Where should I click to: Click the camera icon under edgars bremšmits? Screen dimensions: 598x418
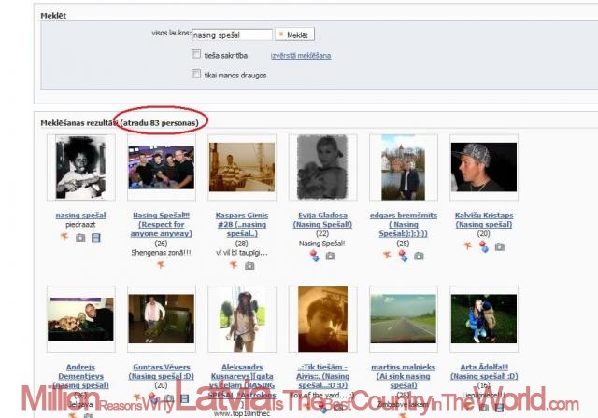[x=418, y=256]
